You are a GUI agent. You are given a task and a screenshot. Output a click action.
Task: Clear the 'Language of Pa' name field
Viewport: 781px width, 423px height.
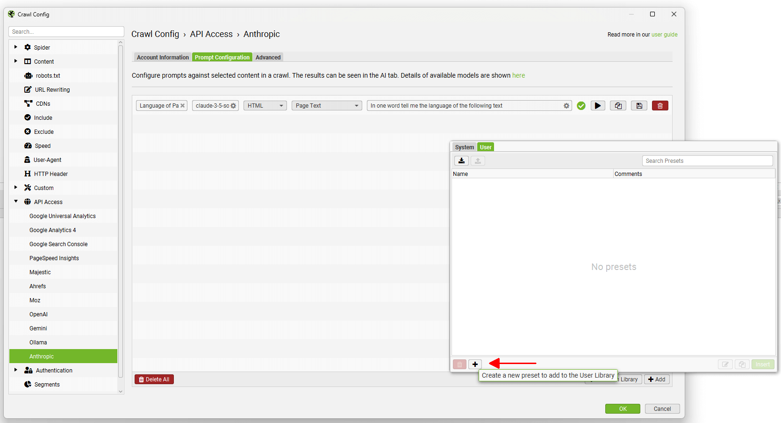[x=183, y=106]
